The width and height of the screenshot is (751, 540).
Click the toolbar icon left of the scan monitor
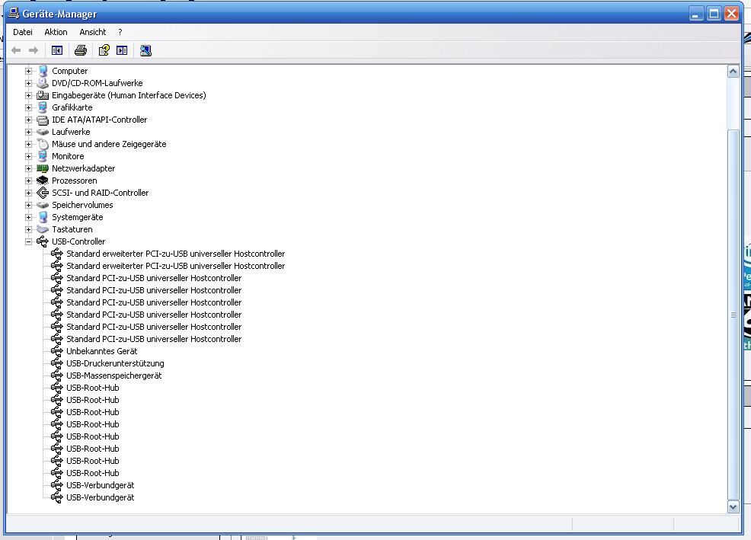click(x=122, y=50)
